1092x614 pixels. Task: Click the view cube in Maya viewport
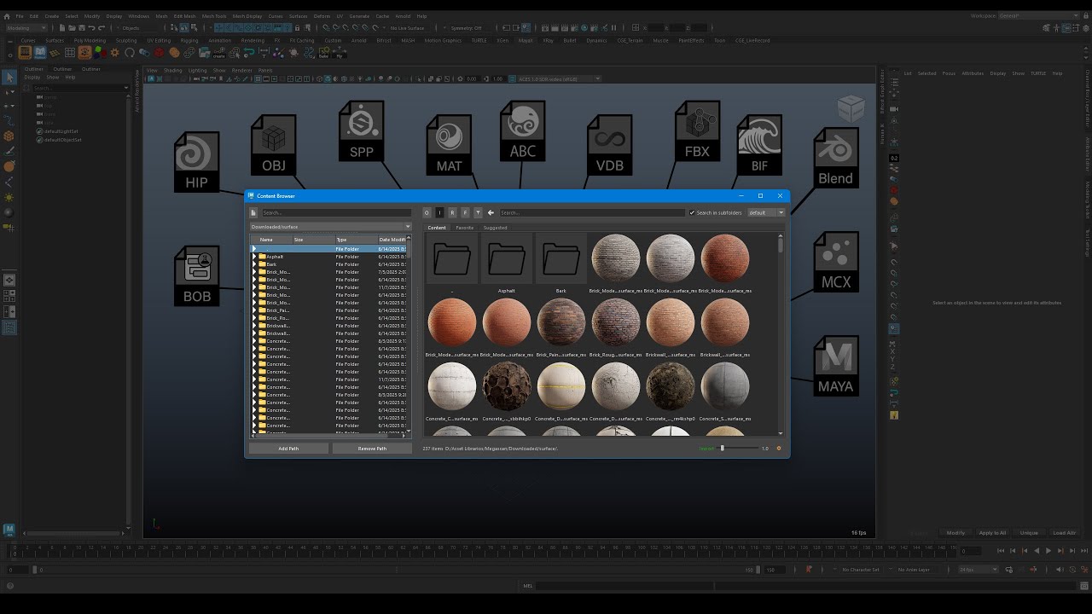pos(851,108)
